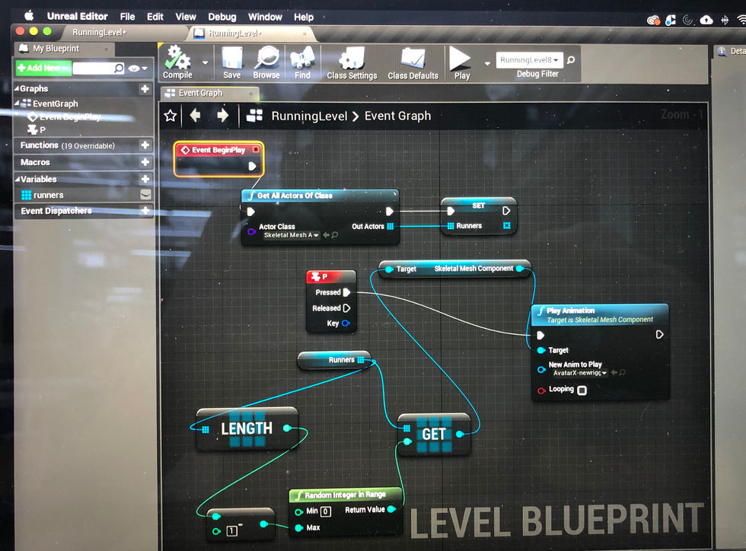Switch to the Event Graph tab
The width and height of the screenshot is (746, 551).
click(209, 93)
